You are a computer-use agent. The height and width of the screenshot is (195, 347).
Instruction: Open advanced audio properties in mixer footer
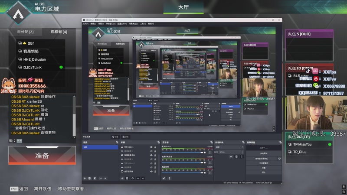[x=164, y=178]
